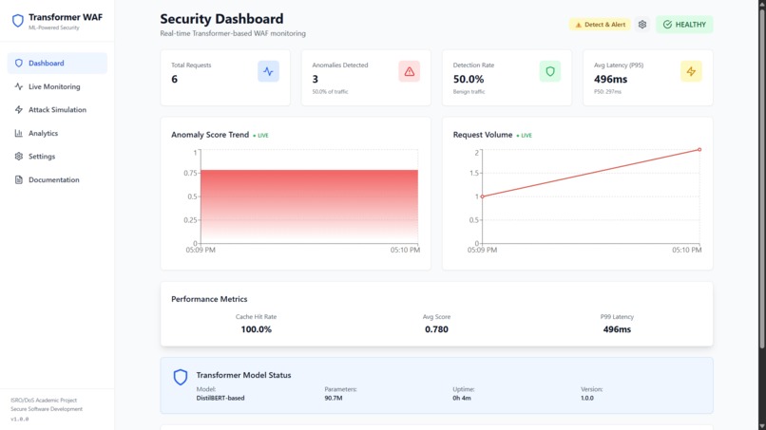Image resolution: width=766 pixels, height=430 pixels.
Task: Click the Uptime value 0h 4m
Action: tap(462, 398)
